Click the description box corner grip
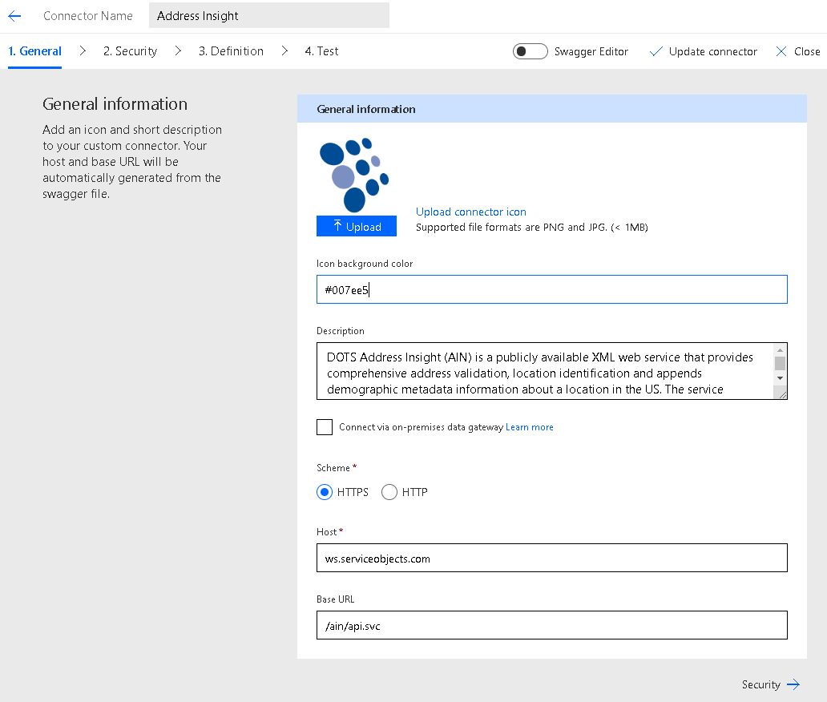 pyautogui.click(x=781, y=394)
